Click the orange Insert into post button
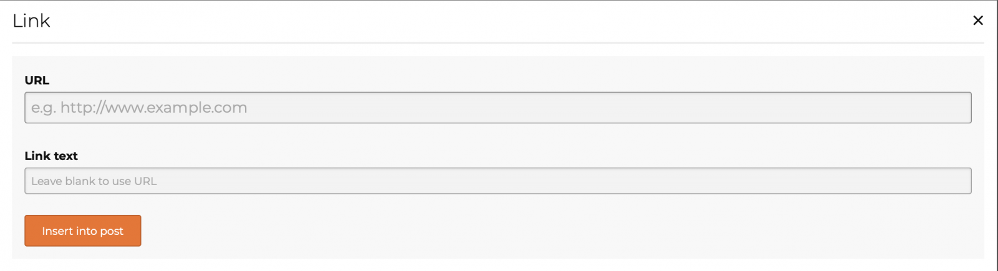998x271 pixels. (x=82, y=231)
